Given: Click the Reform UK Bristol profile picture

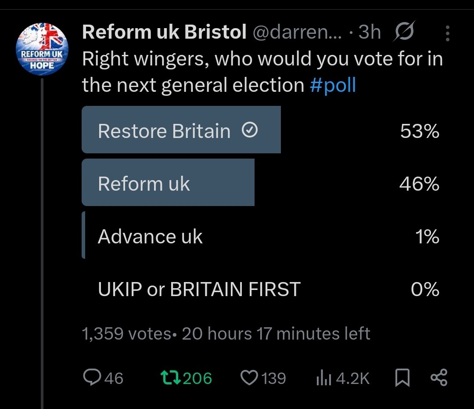Looking at the screenshot, I should 42,49.
